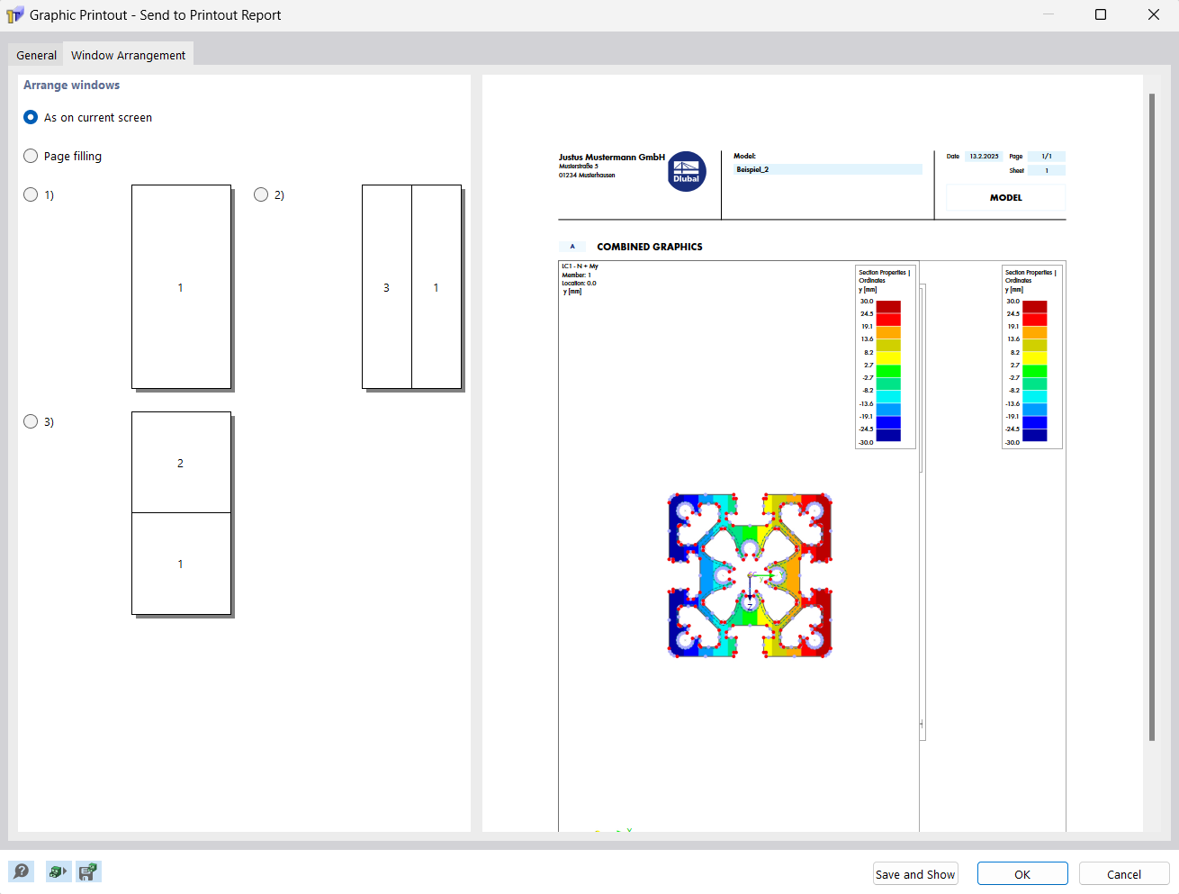Confirm the dialog with OK
This screenshot has height=894, width=1179.
tap(1022, 874)
